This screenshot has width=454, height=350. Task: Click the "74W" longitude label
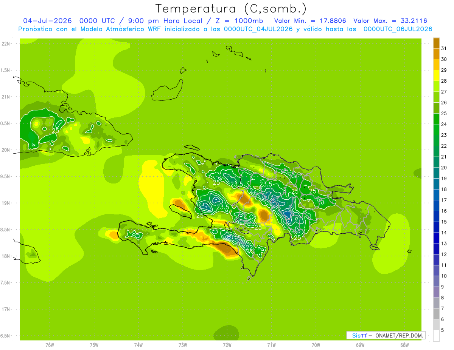(138, 345)
